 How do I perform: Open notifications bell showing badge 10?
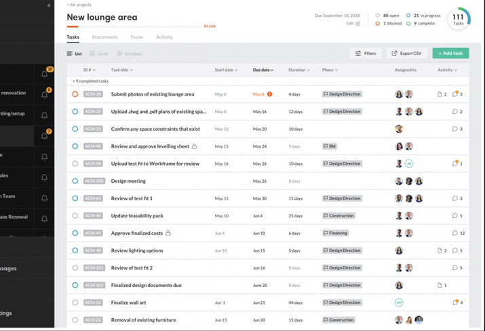coord(45,74)
